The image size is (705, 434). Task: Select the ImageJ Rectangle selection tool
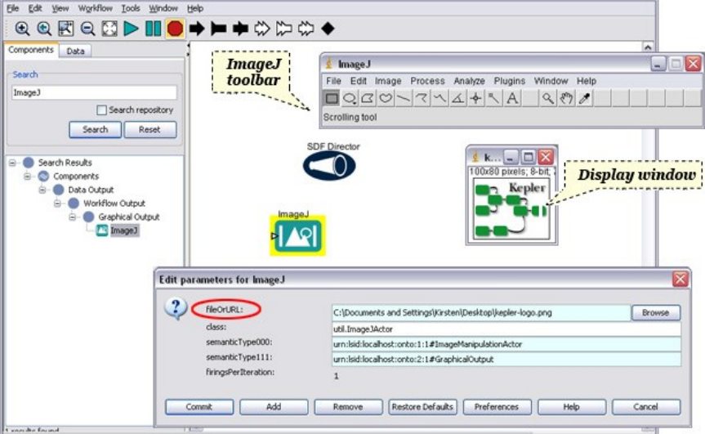332,98
